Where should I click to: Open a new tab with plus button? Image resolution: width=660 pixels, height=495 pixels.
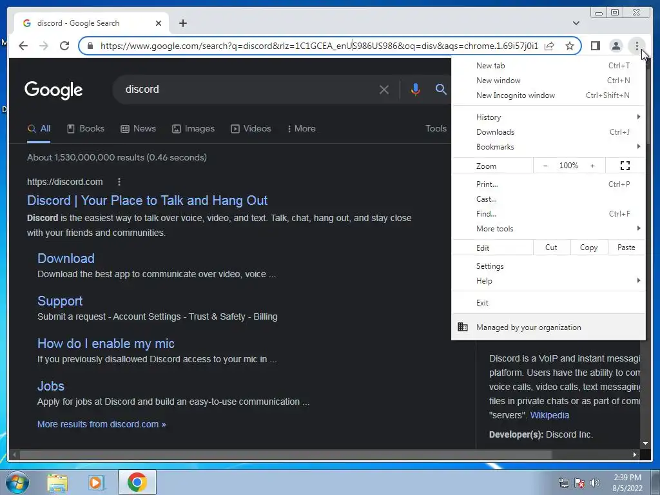point(182,23)
